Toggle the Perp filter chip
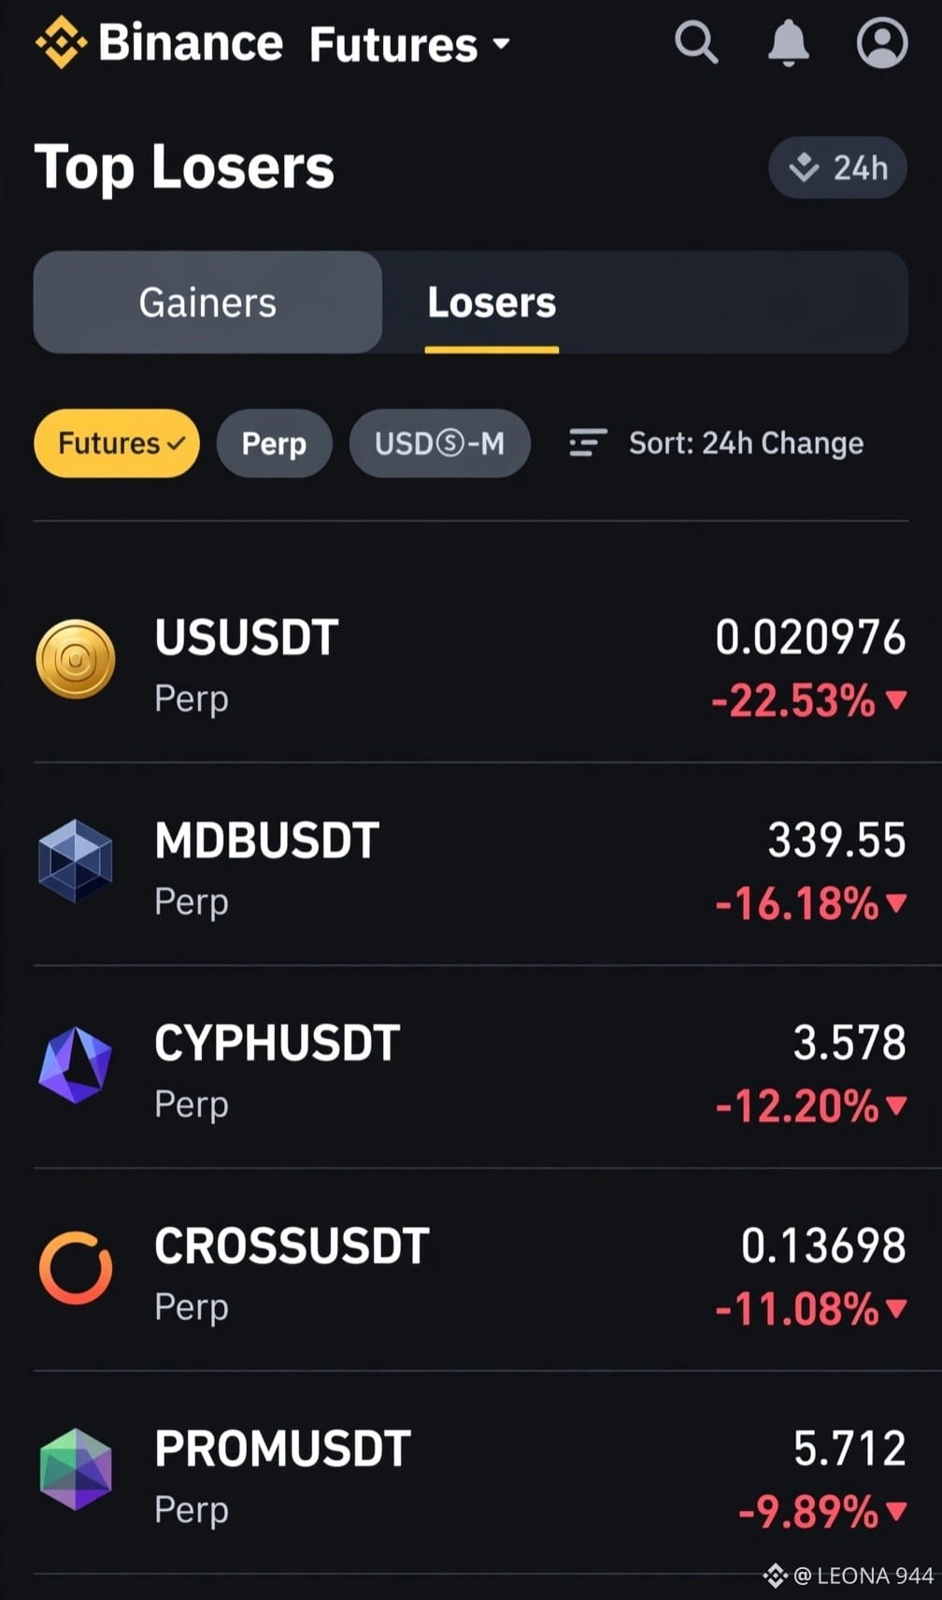 [x=274, y=443]
